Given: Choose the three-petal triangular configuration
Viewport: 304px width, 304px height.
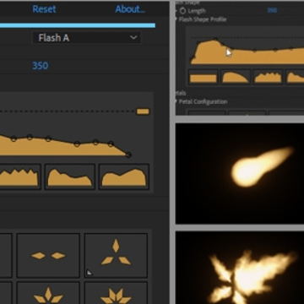Looking at the screenshot, I should click(116, 255).
